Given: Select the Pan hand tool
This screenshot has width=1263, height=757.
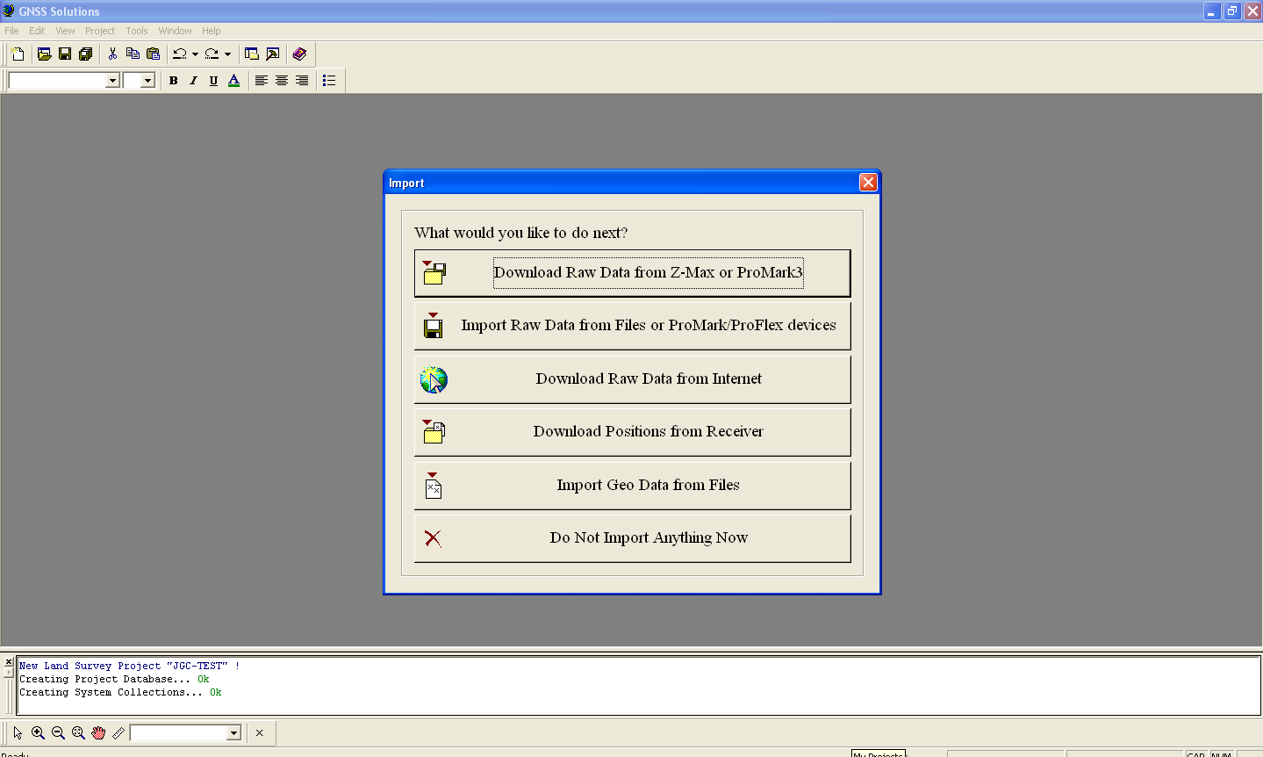Looking at the screenshot, I should point(98,732).
